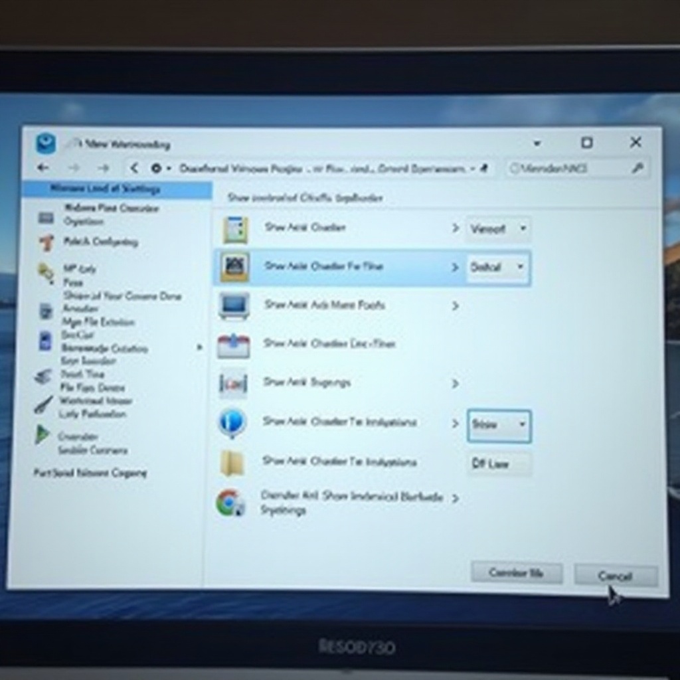The height and width of the screenshot is (680, 680).
Task: Expand the sidebar item with arrow
Action: [x=199, y=347]
